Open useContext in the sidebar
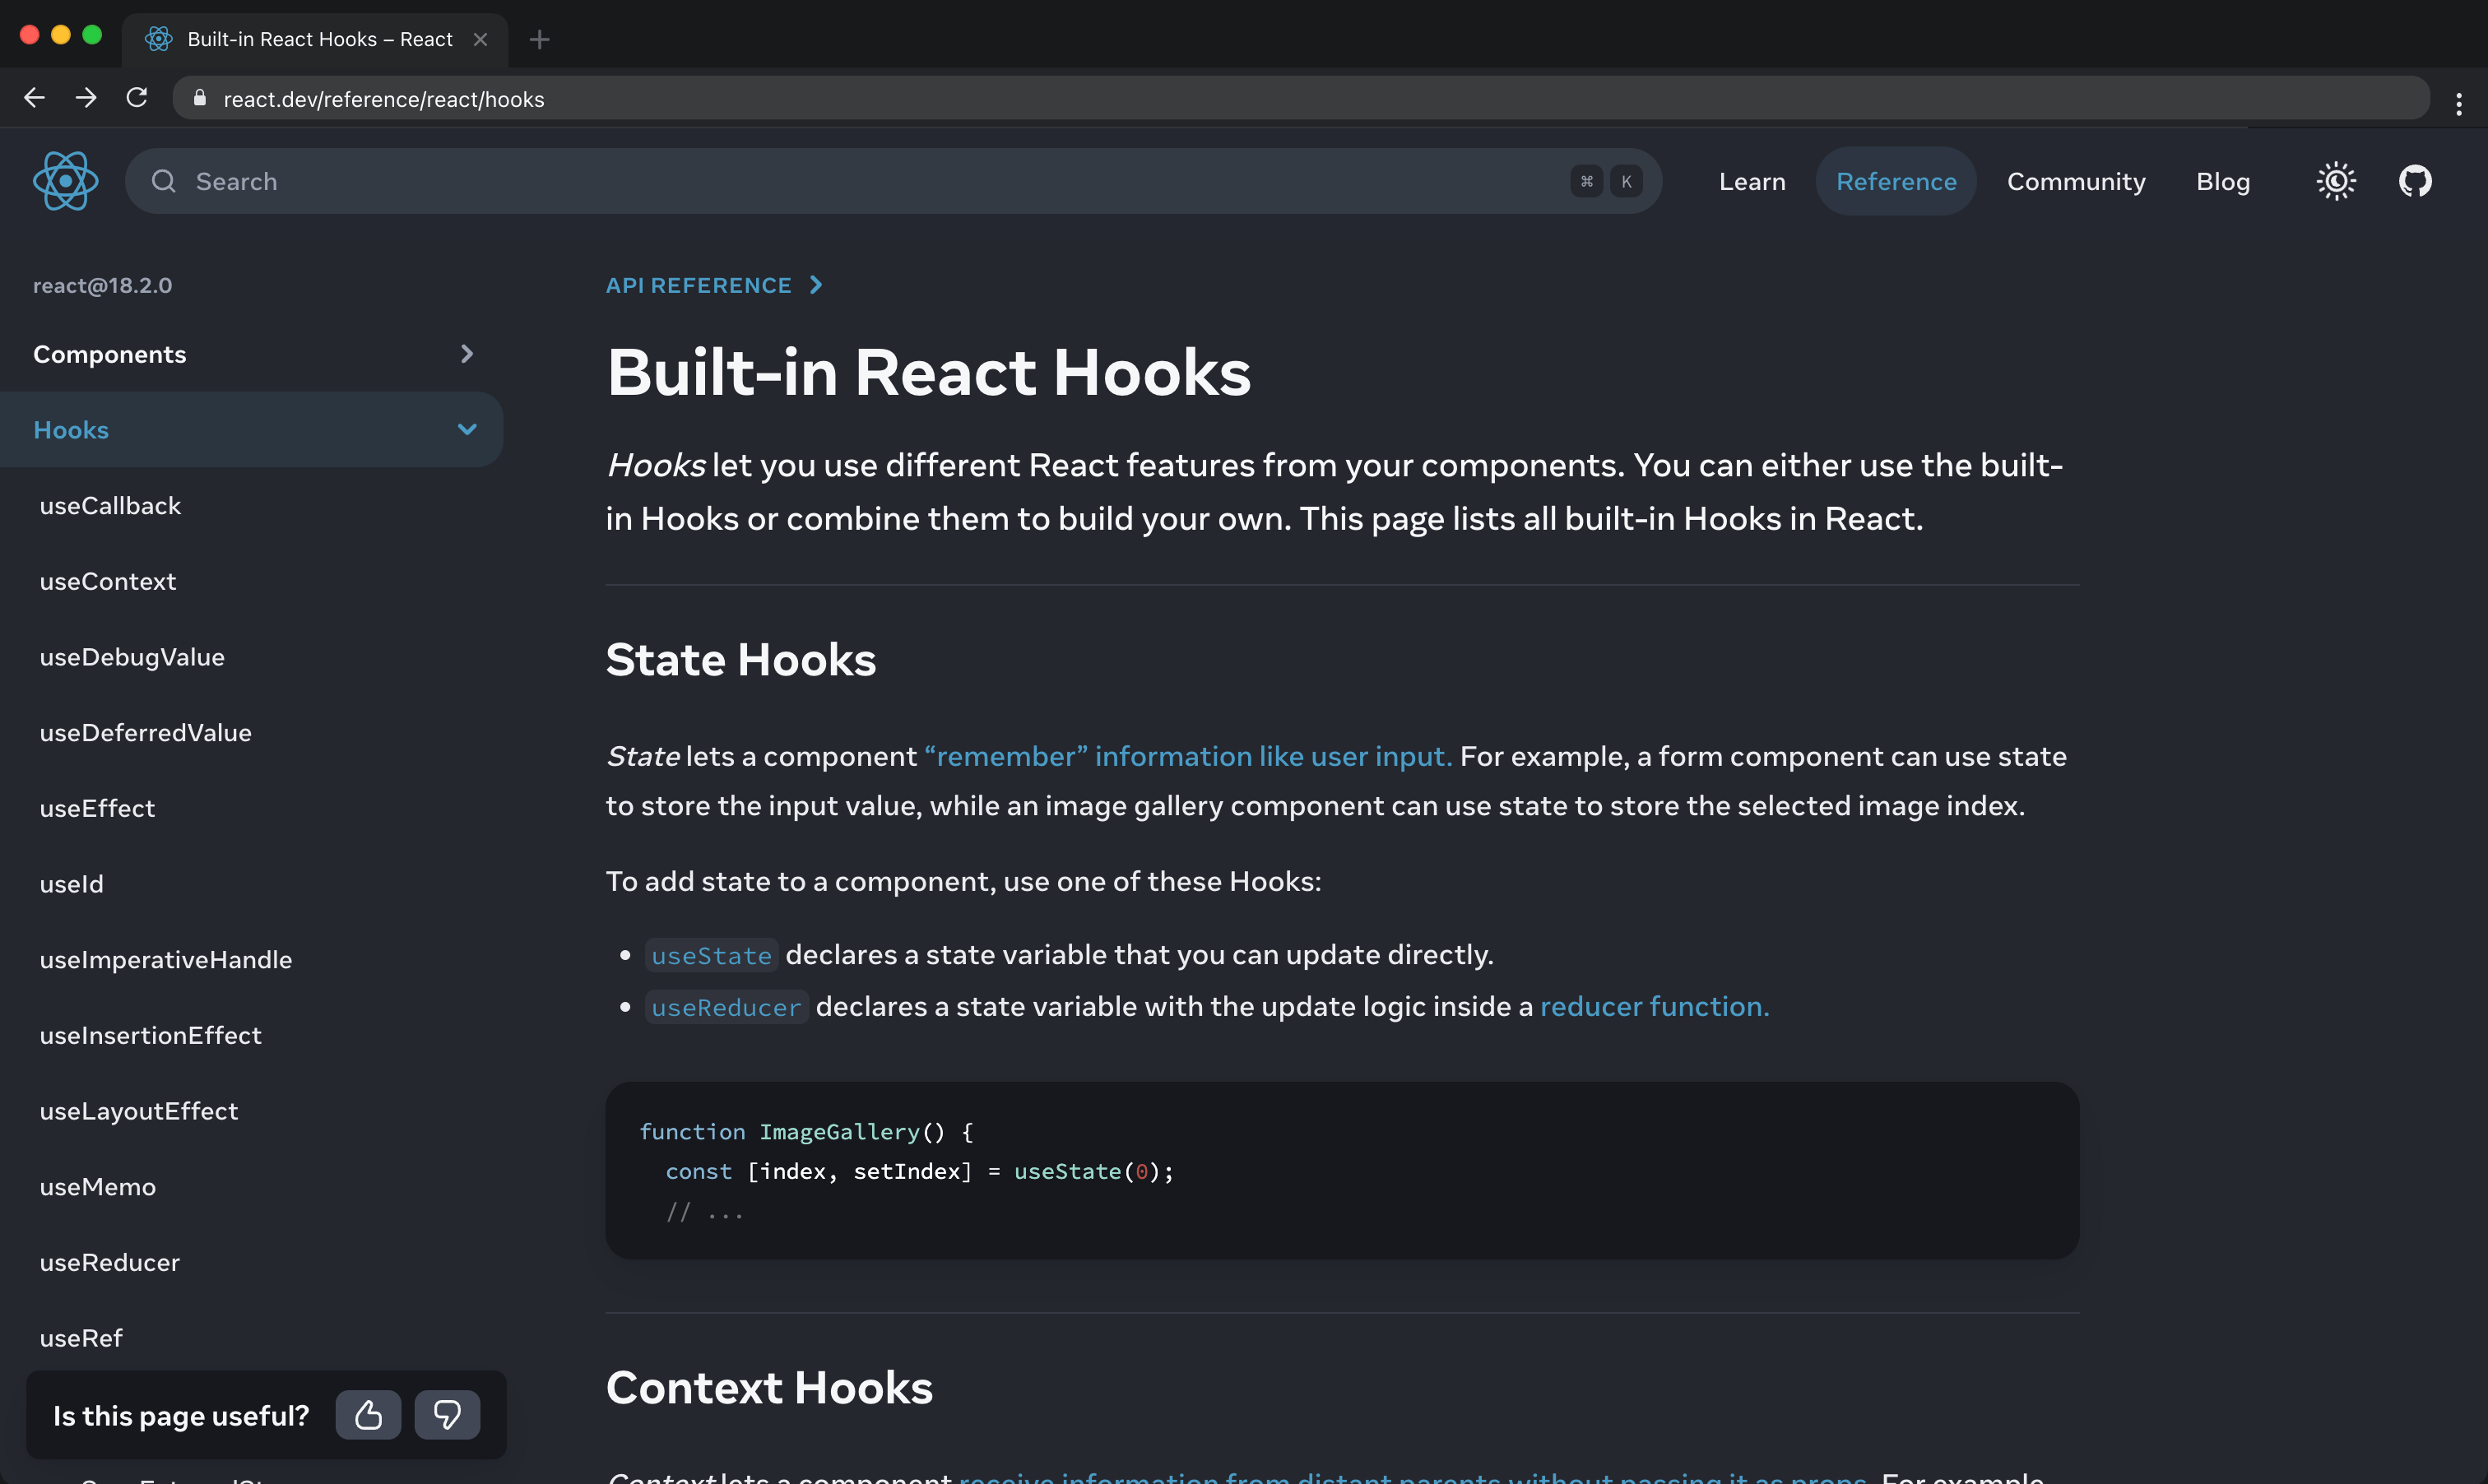Viewport: 2488px width, 1484px height. coord(108,581)
